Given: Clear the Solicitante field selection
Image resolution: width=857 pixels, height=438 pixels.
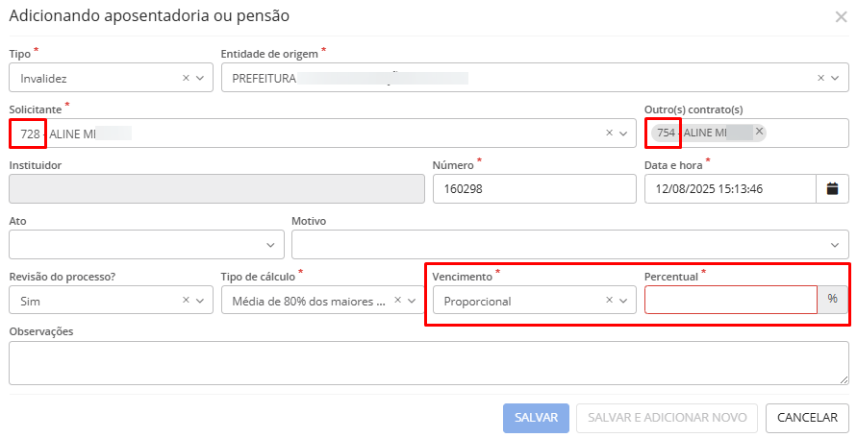Looking at the screenshot, I should (609, 134).
